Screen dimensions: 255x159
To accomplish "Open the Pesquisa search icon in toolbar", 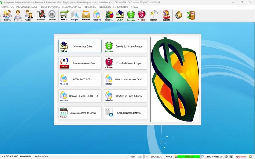I will 75,15.
